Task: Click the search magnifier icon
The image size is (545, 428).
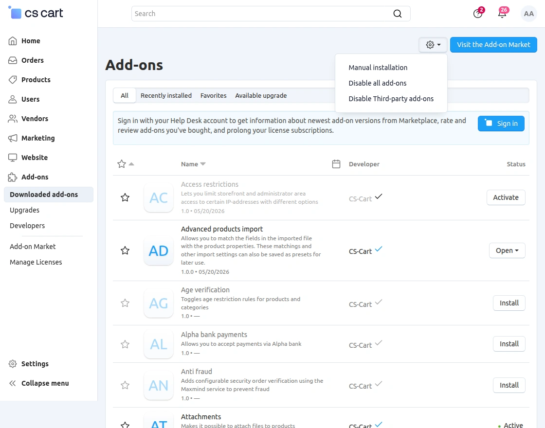Action: coord(397,14)
